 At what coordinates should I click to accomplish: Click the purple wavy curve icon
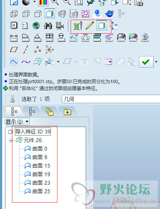[26, 62]
